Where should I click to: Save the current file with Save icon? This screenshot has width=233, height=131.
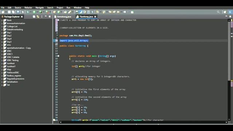pos(9,12)
